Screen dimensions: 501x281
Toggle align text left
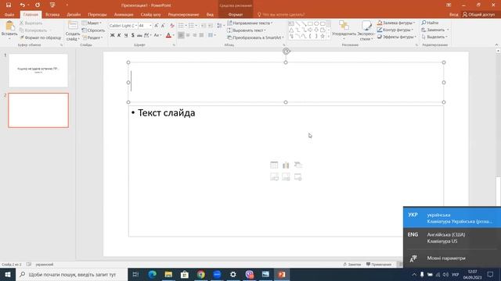pyautogui.click(x=181, y=35)
